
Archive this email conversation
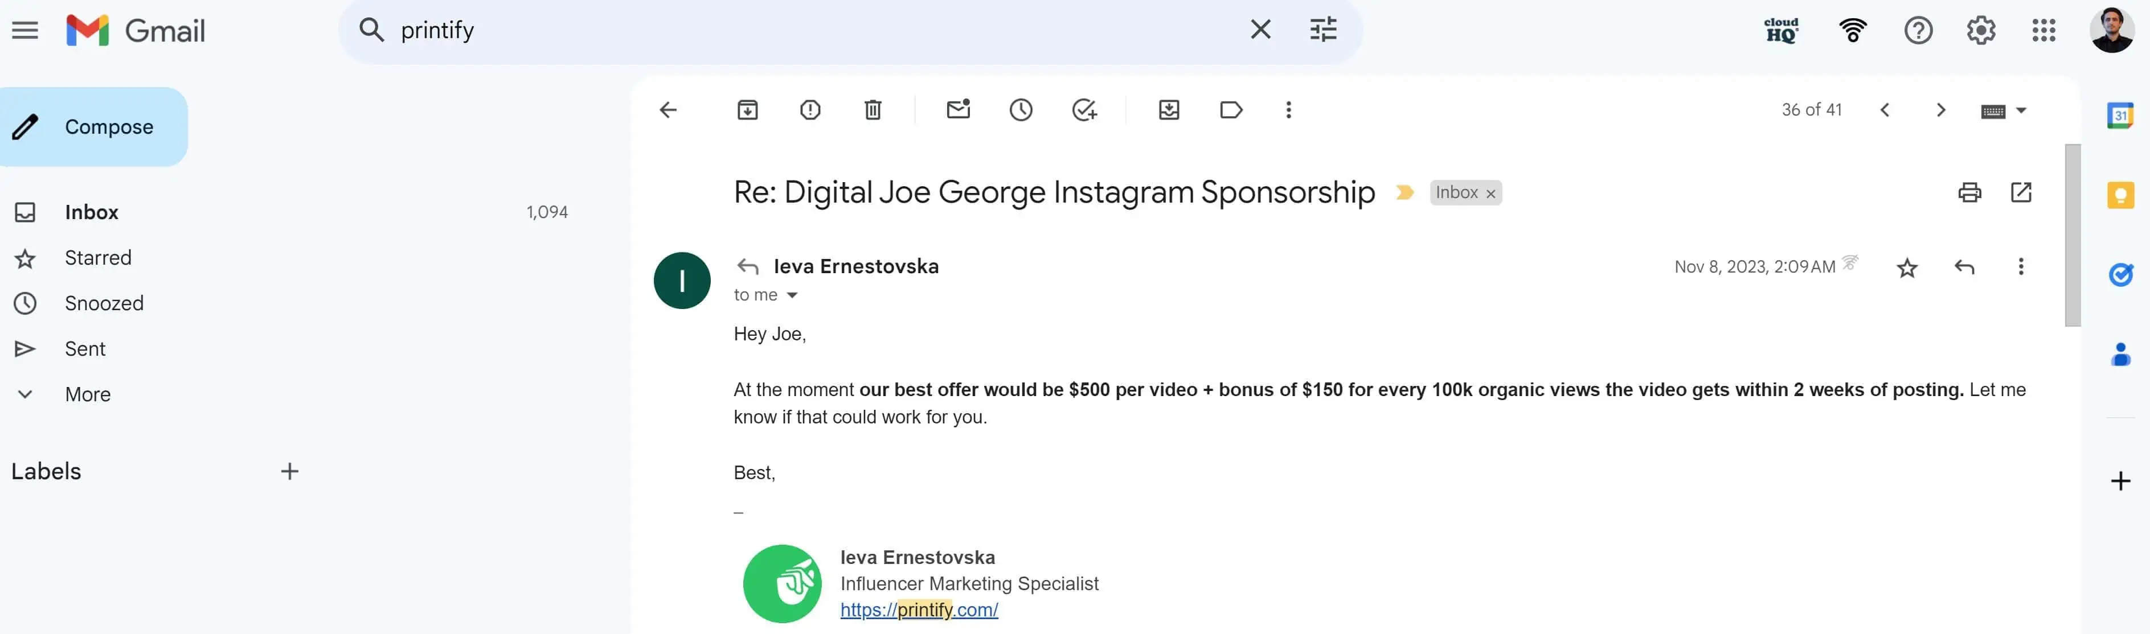click(x=747, y=110)
